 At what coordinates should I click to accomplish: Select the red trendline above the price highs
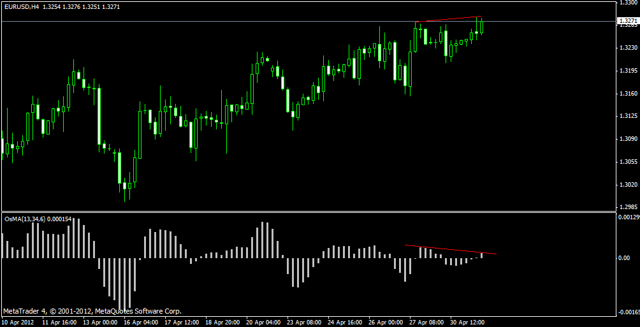tap(449, 18)
